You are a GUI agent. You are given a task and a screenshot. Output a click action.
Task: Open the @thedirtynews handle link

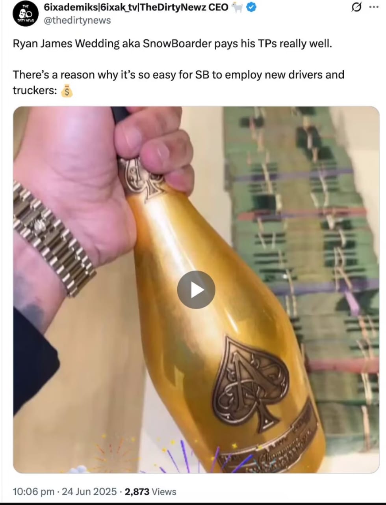76,20
